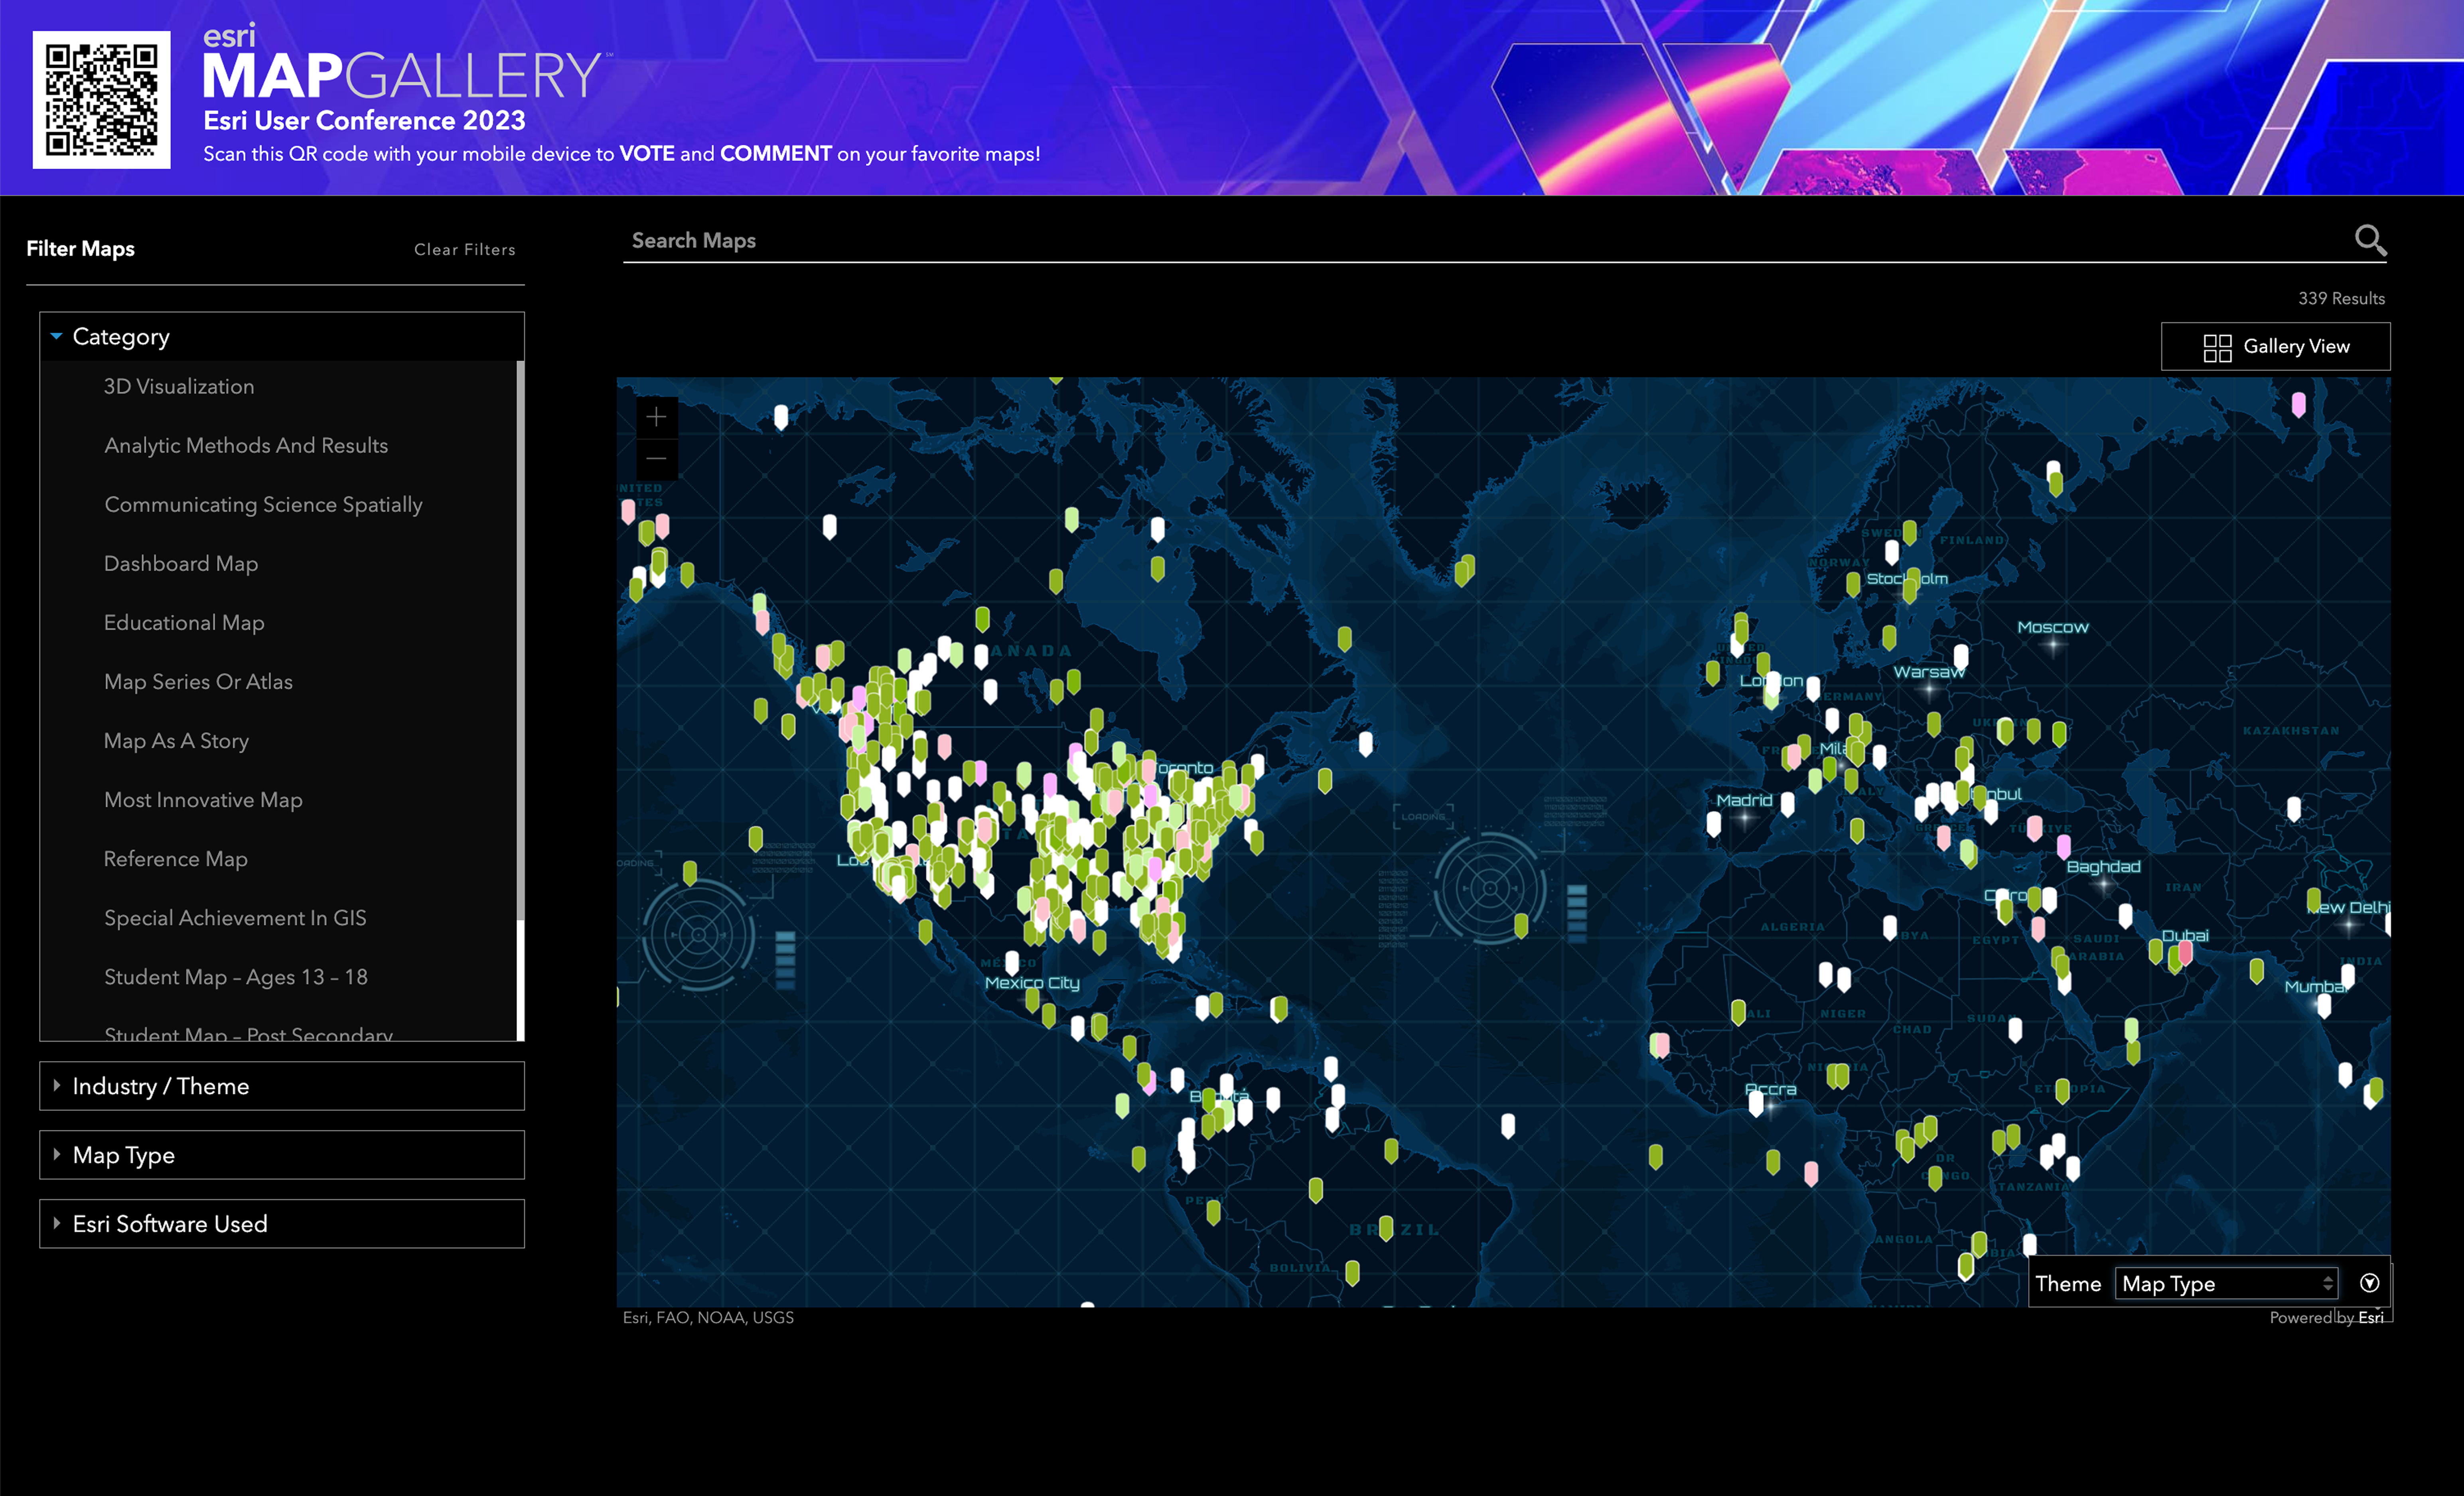Collapse the Category filter section
This screenshot has height=1496, width=2464.
282,337
